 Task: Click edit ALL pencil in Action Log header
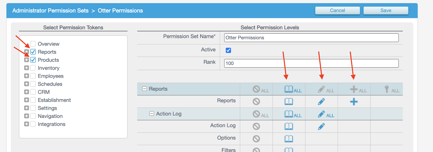point(326,114)
